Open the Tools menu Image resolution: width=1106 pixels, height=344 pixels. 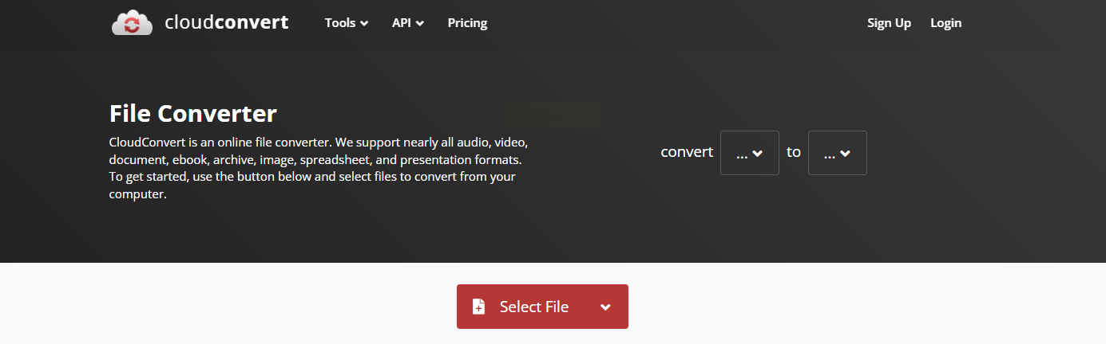point(347,23)
